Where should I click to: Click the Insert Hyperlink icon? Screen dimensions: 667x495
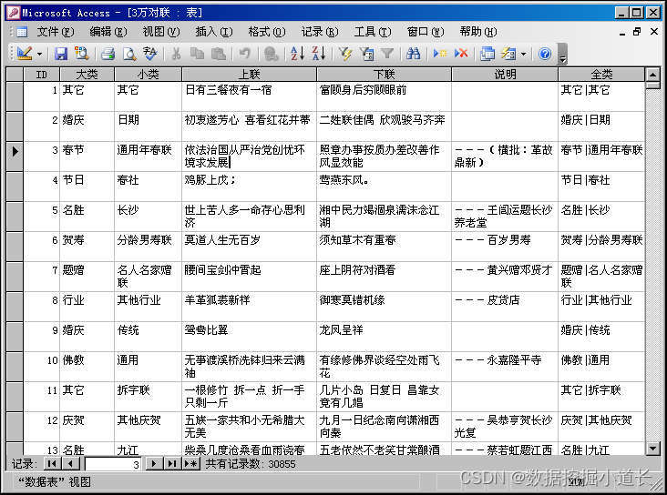(x=271, y=54)
